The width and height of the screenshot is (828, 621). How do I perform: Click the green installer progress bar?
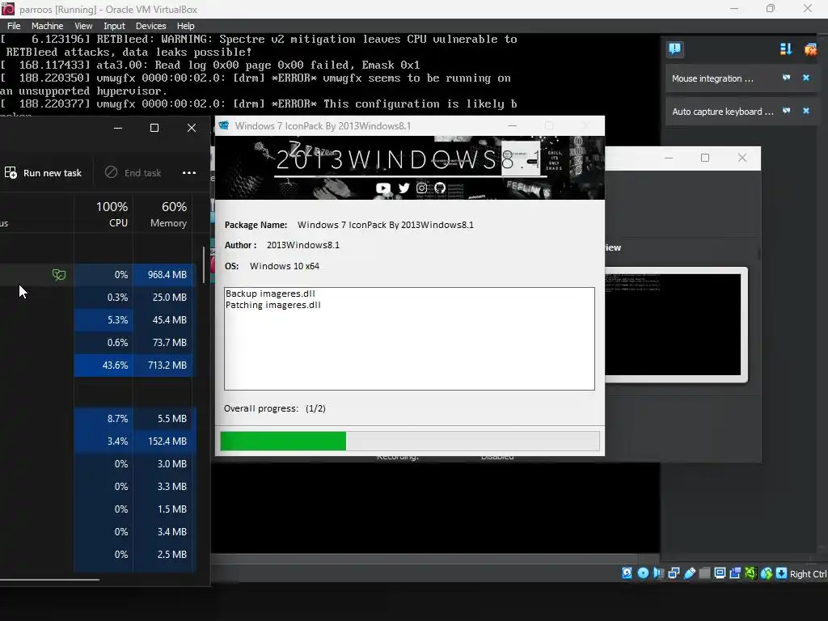(x=283, y=441)
